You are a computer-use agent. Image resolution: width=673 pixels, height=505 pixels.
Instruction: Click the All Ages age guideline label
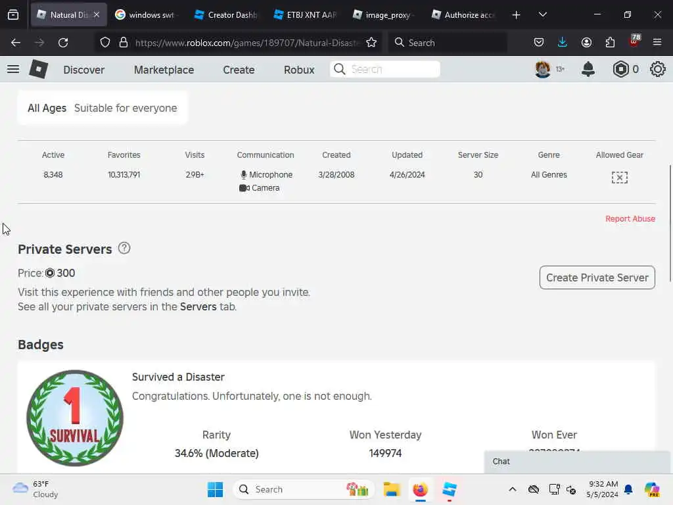pyautogui.click(x=47, y=108)
